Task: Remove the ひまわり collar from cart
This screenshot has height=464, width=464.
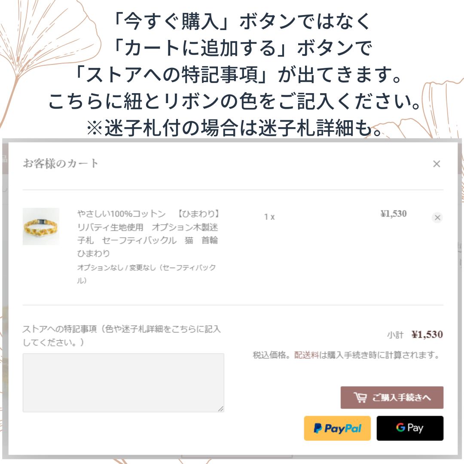Action: 437,217
